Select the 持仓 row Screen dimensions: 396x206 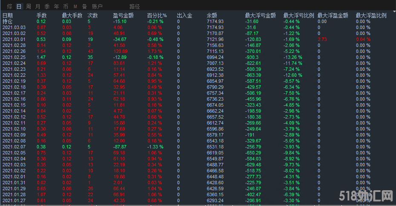(x=8, y=21)
